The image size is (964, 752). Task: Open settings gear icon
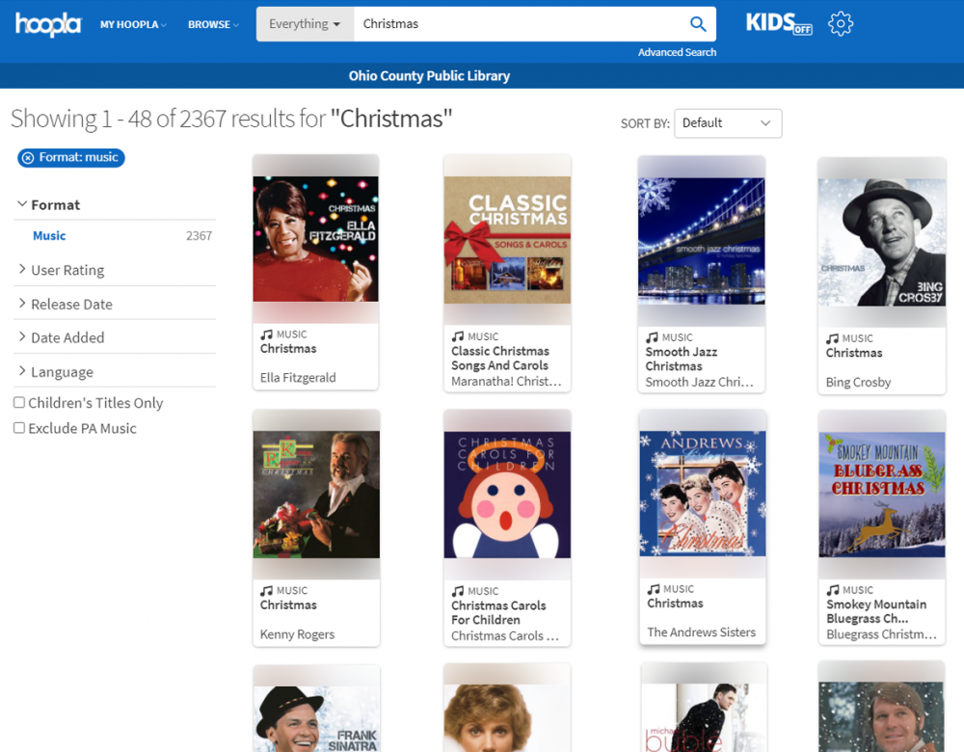coord(841,24)
